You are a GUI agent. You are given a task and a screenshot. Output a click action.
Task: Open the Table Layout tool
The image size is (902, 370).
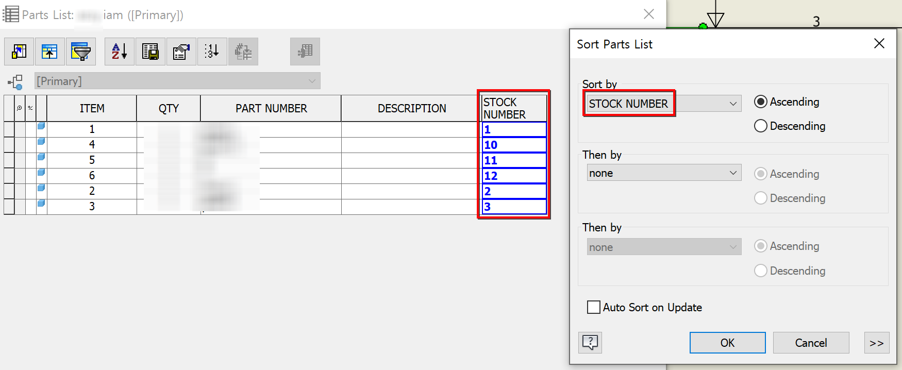coord(181,52)
